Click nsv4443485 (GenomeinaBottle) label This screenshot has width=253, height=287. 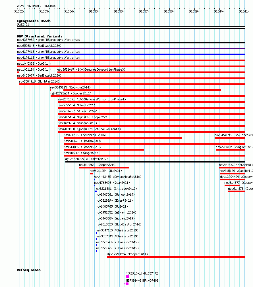118,177
